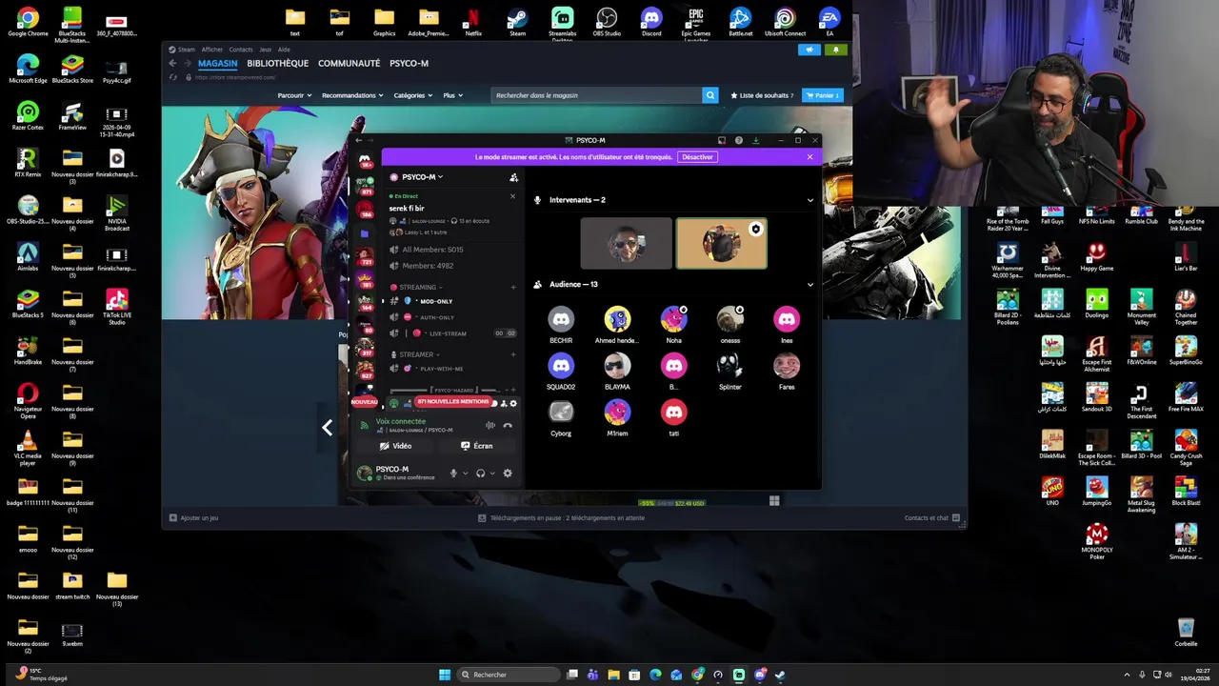The width and height of the screenshot is (1219, 686).
Task: Click previous arrow on Steam carousel
Action: (x=327, y=428)
